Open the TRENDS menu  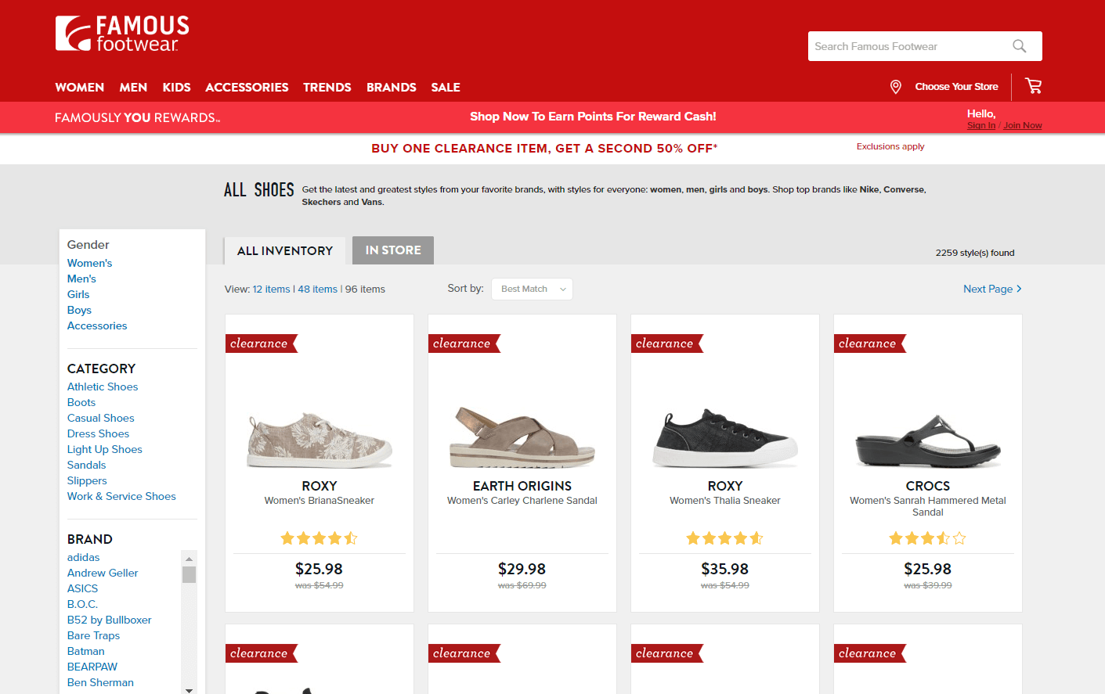point(327,88)
